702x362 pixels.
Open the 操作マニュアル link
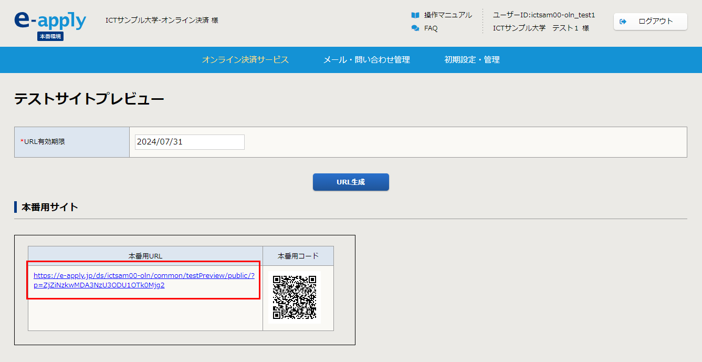tap(448, 15)
